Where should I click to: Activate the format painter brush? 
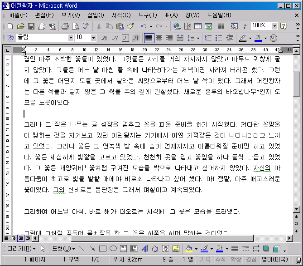[x=130, y=26]
